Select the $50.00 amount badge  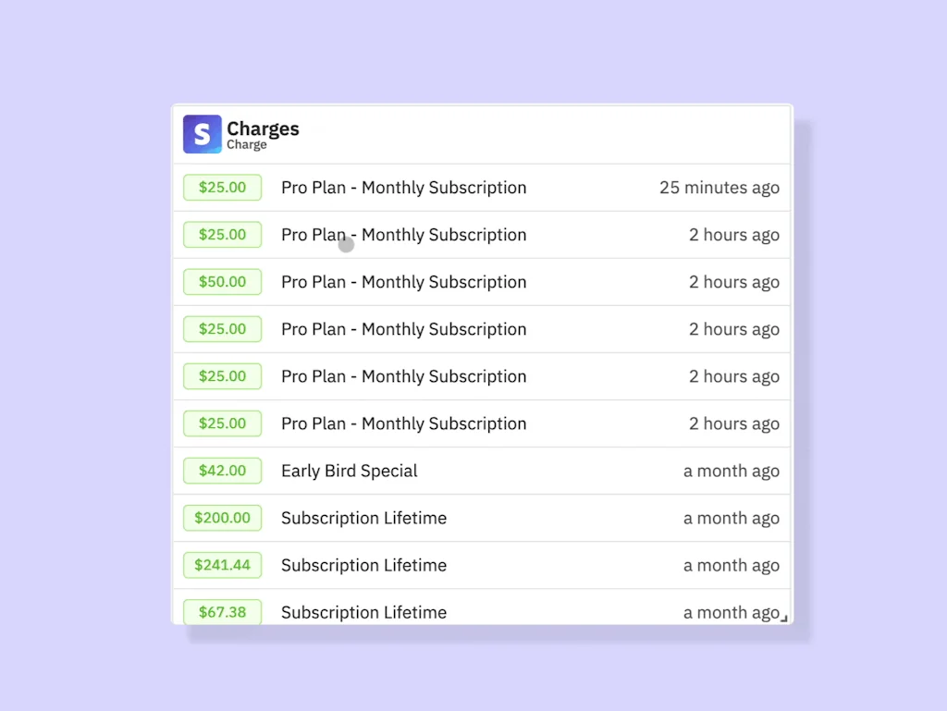222,282
